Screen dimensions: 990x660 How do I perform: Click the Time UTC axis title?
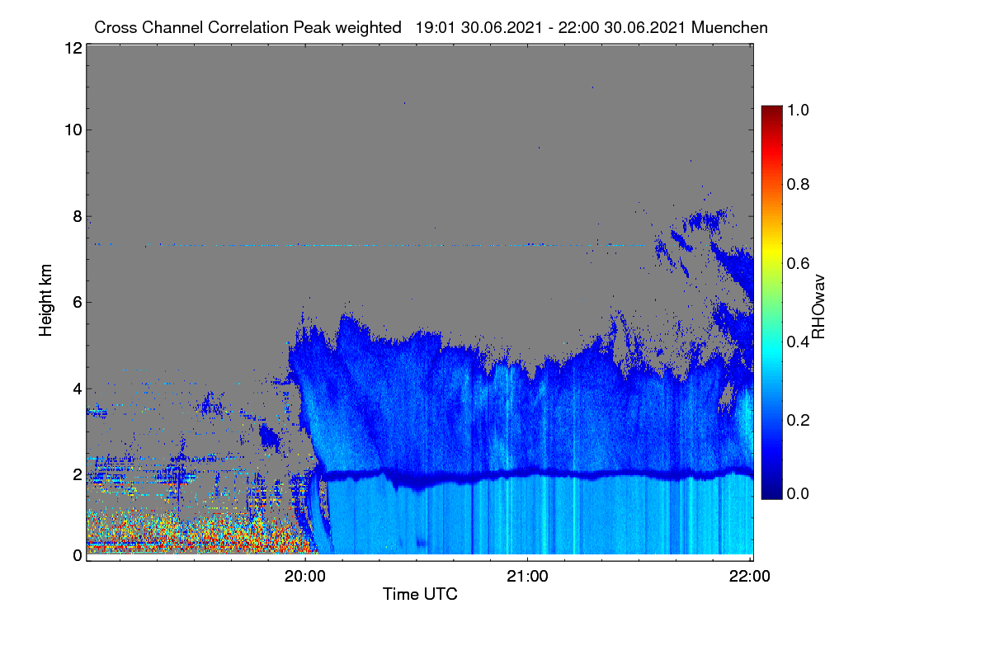pyautogui.click(x=420, y=594)
